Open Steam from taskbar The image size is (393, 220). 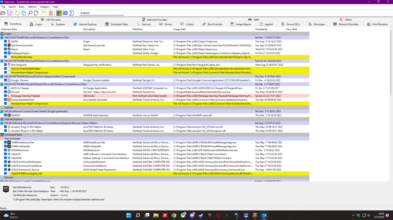tap(201, 215)
